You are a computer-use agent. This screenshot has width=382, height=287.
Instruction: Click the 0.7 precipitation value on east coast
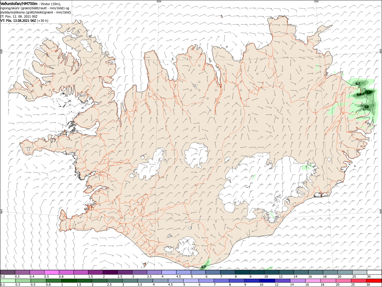coord(358,84)
